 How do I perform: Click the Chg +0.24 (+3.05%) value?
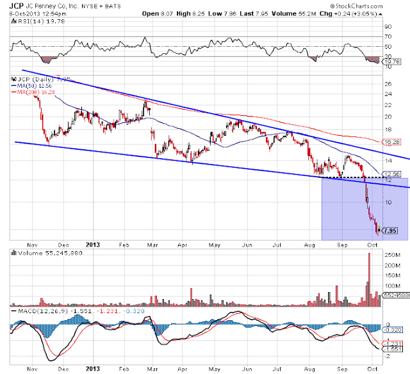click(348, 13)
